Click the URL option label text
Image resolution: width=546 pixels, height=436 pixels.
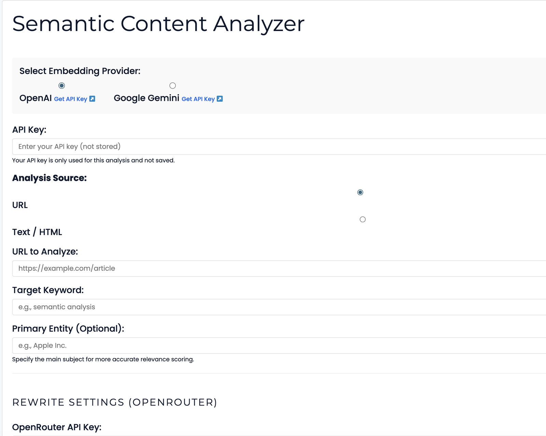pos(19,205)
